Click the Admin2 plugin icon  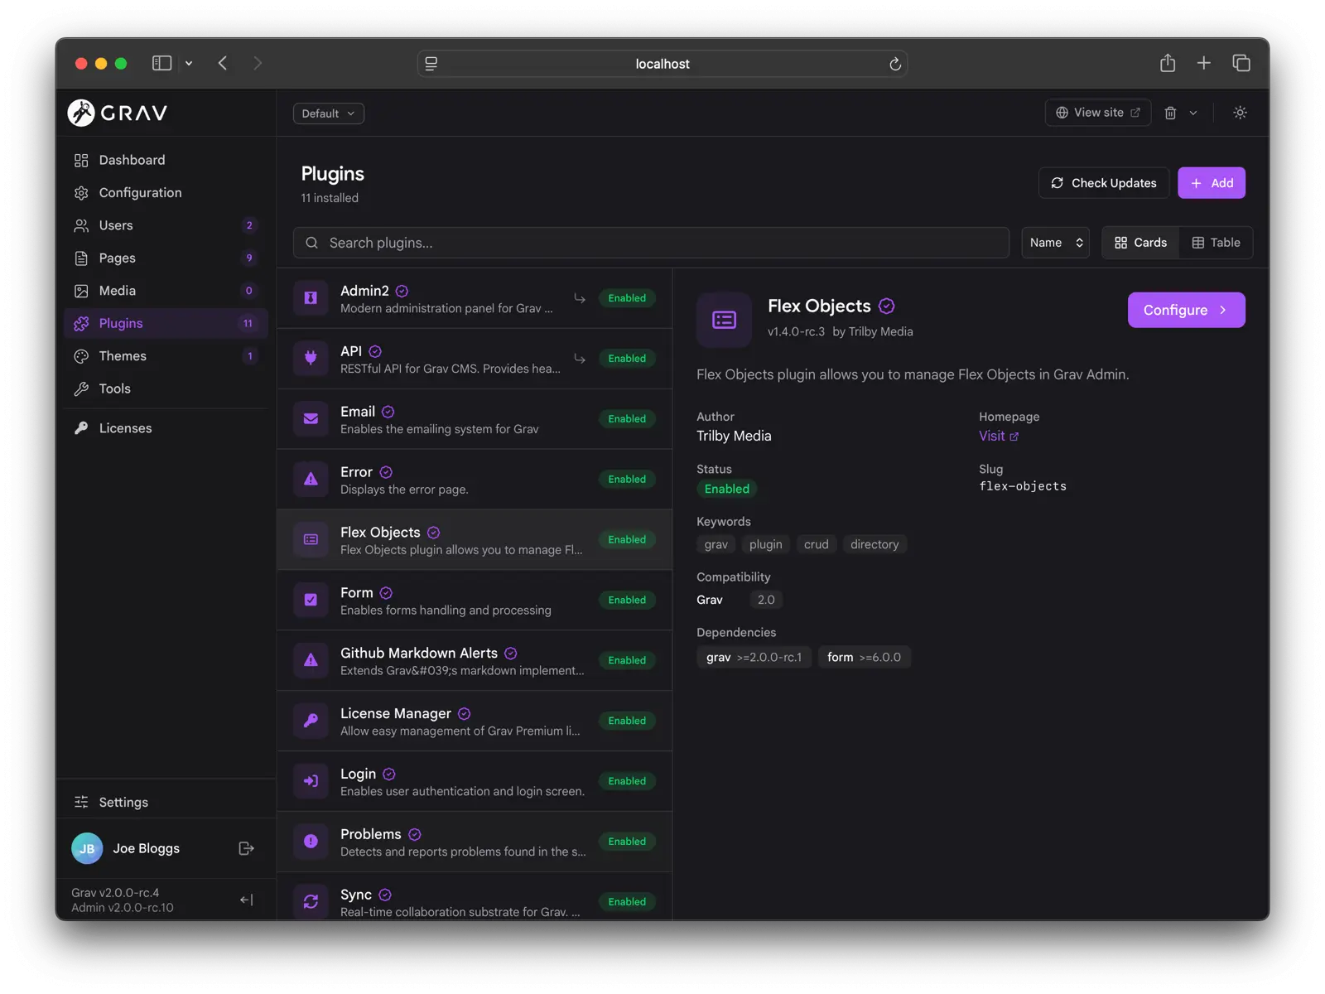pyautogui.click(x=311, y=298)
